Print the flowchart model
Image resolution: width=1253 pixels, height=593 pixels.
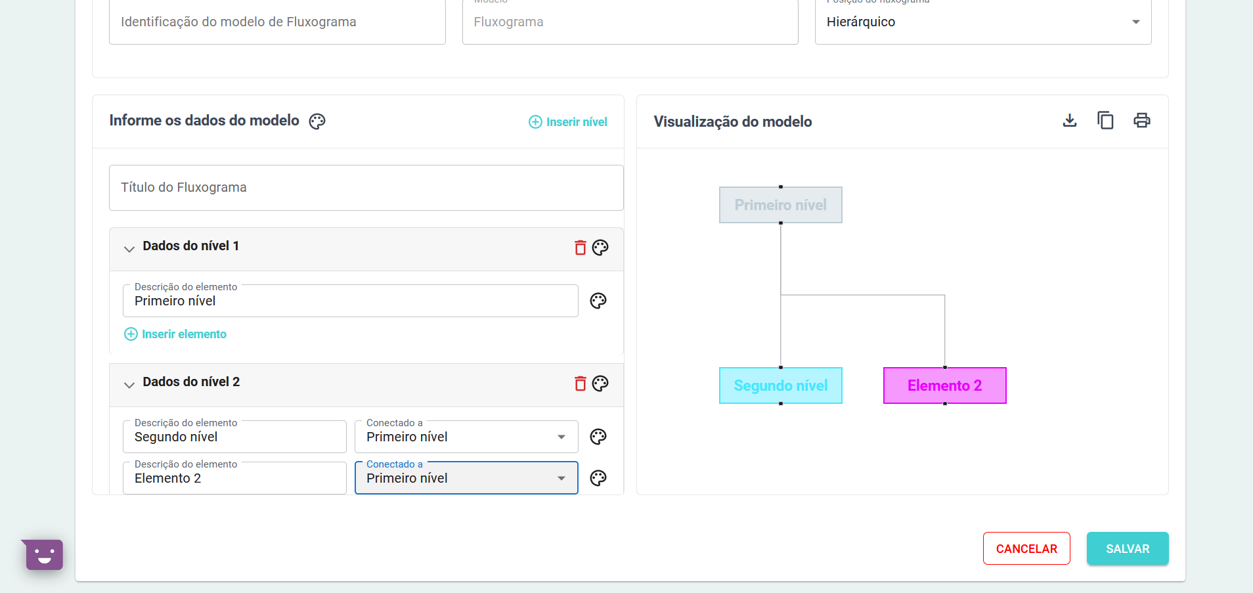click(1142, 120)
